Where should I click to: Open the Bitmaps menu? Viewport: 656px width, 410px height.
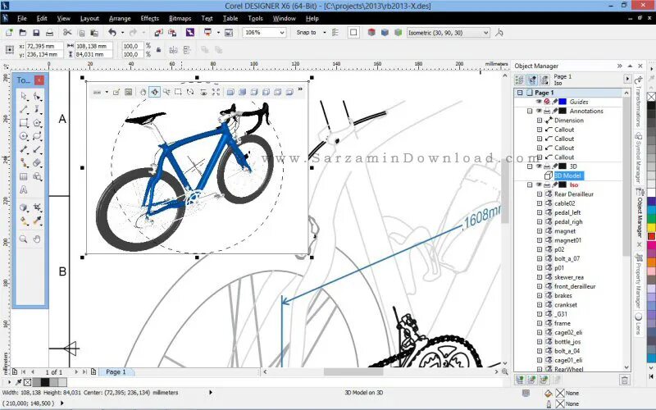(x=180, y=18)
